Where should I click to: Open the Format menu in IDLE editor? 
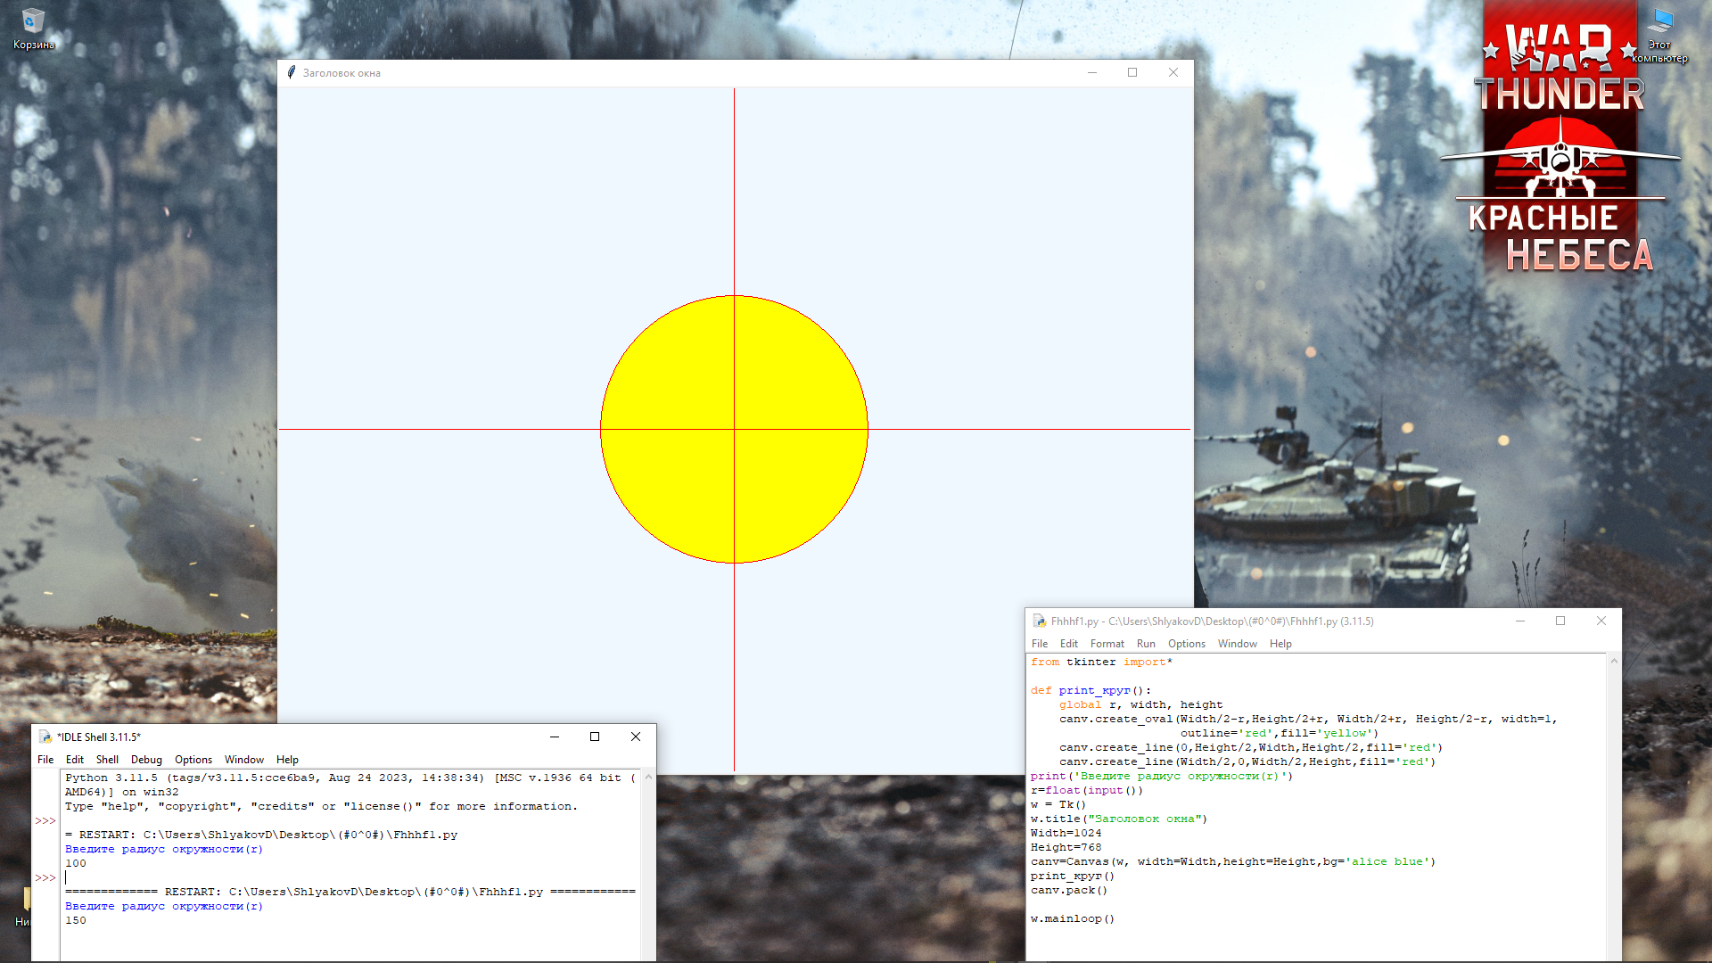1106,643
